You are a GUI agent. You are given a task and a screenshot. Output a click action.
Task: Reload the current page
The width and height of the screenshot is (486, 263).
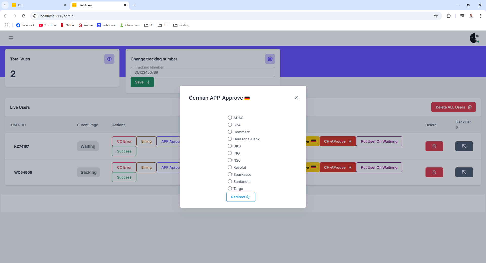pyautogui.click(x=24, y=16)
